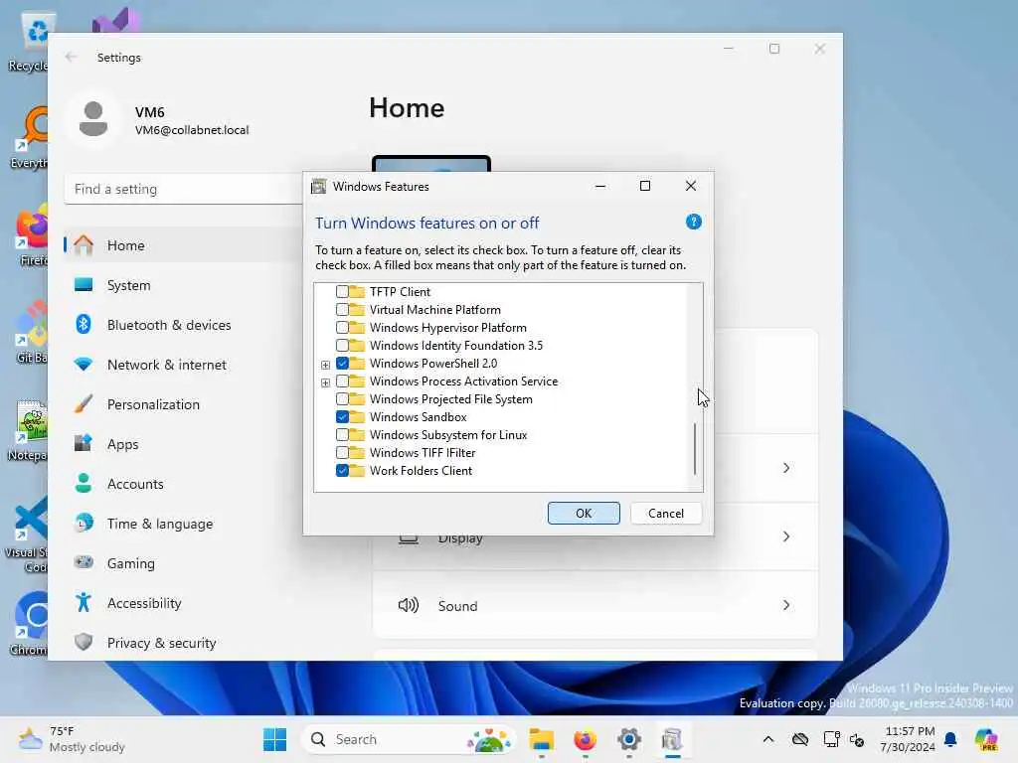Check the Windows TIFF IFilter box
The image size is (1018, 763).
coord(342,452)
